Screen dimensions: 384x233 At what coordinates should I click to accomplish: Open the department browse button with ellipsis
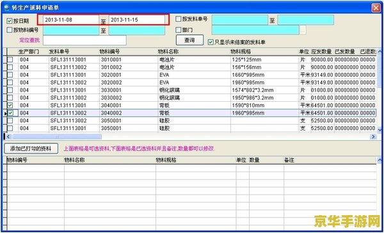(x=303, y=30)
